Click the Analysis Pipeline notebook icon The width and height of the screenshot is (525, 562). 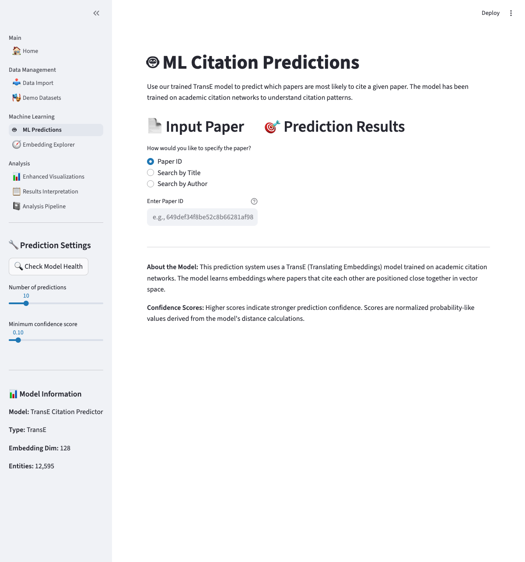click(17, 206)
